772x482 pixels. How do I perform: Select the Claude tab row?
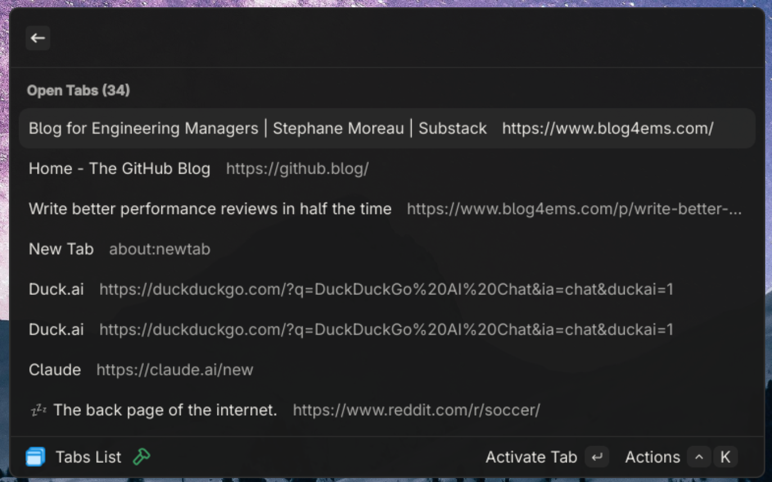[387, 370]
